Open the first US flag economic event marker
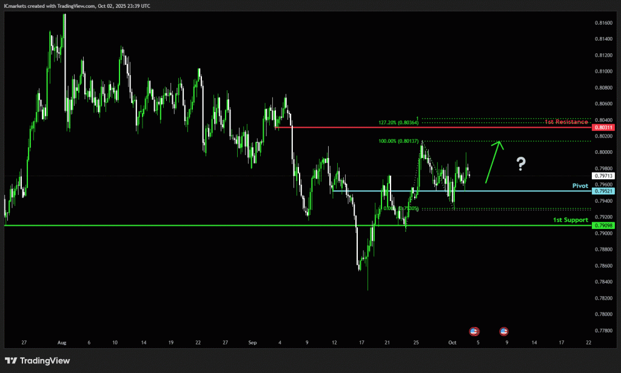 tap(474, 331)
